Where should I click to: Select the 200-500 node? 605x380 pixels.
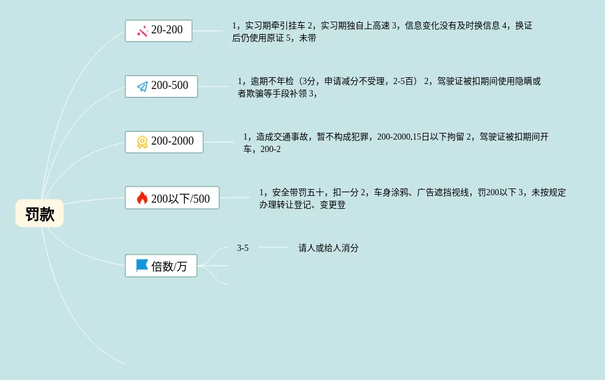161,87
